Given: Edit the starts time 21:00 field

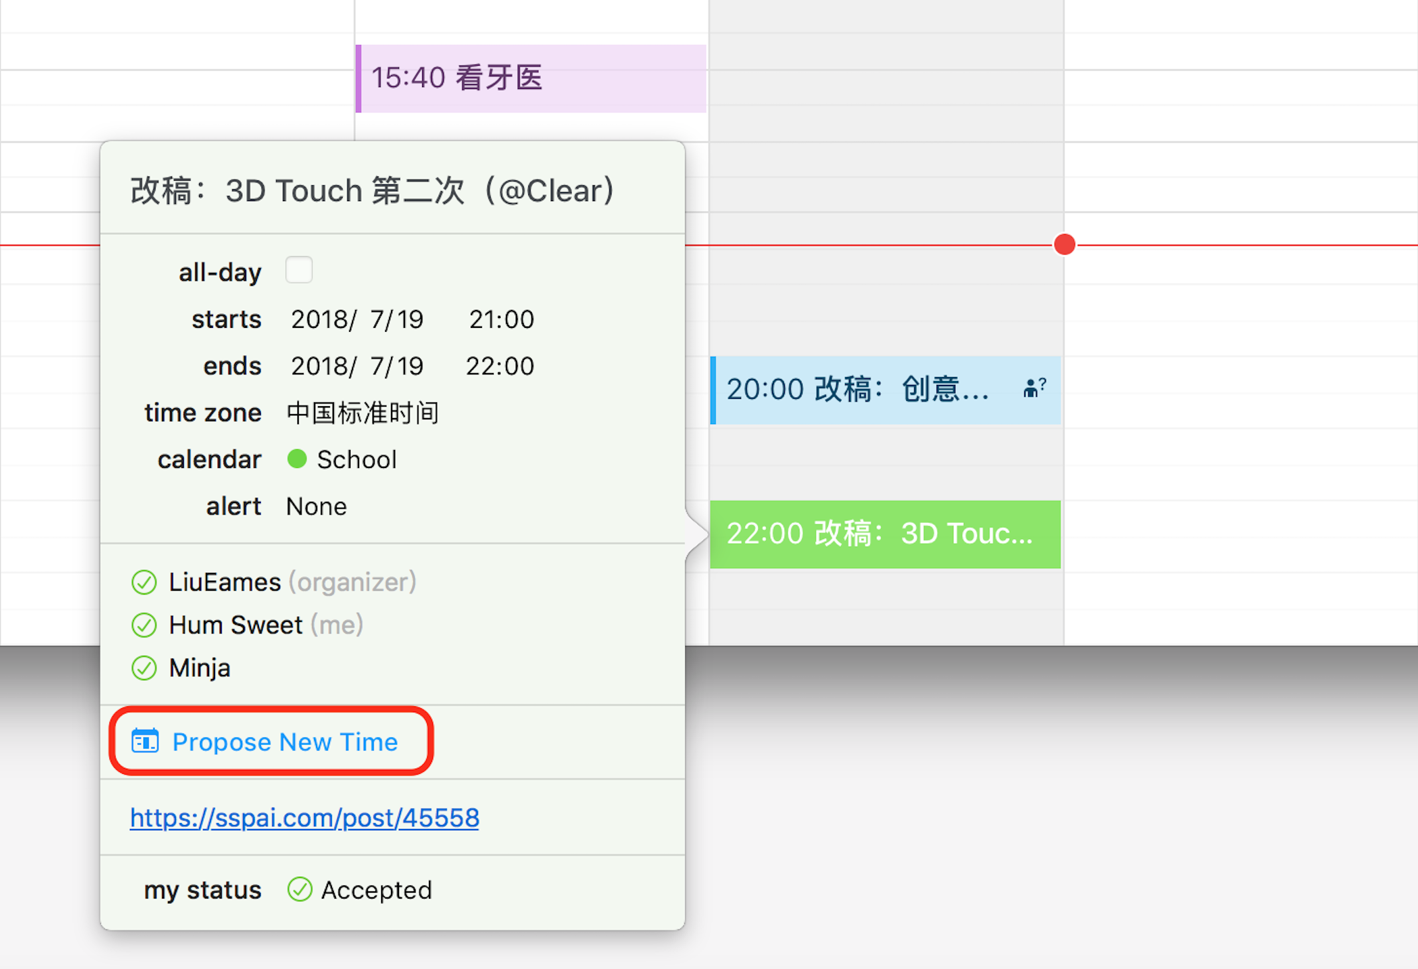Looking at the screenshot, I should [501, 319].
